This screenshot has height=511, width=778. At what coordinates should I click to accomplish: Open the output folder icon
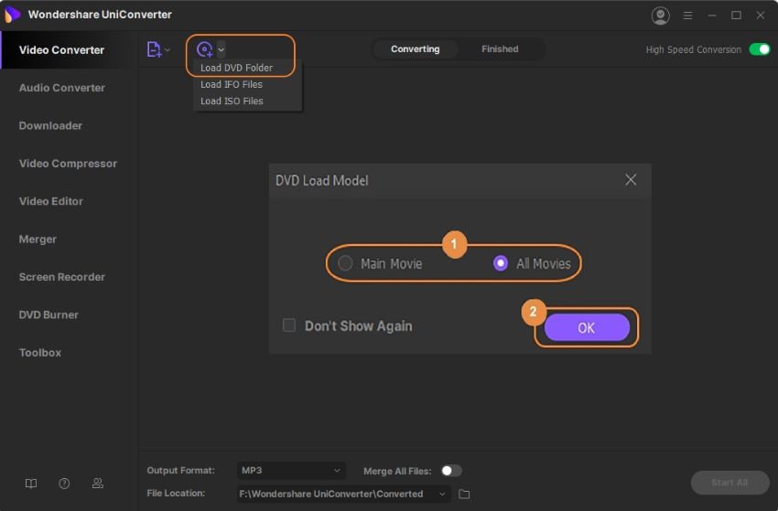(x=464, y=494)
